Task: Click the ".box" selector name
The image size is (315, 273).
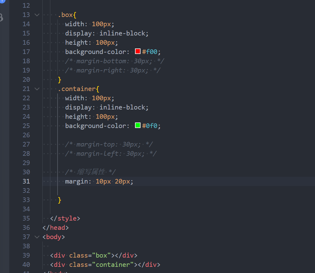Action: click(x=65, y=15)
